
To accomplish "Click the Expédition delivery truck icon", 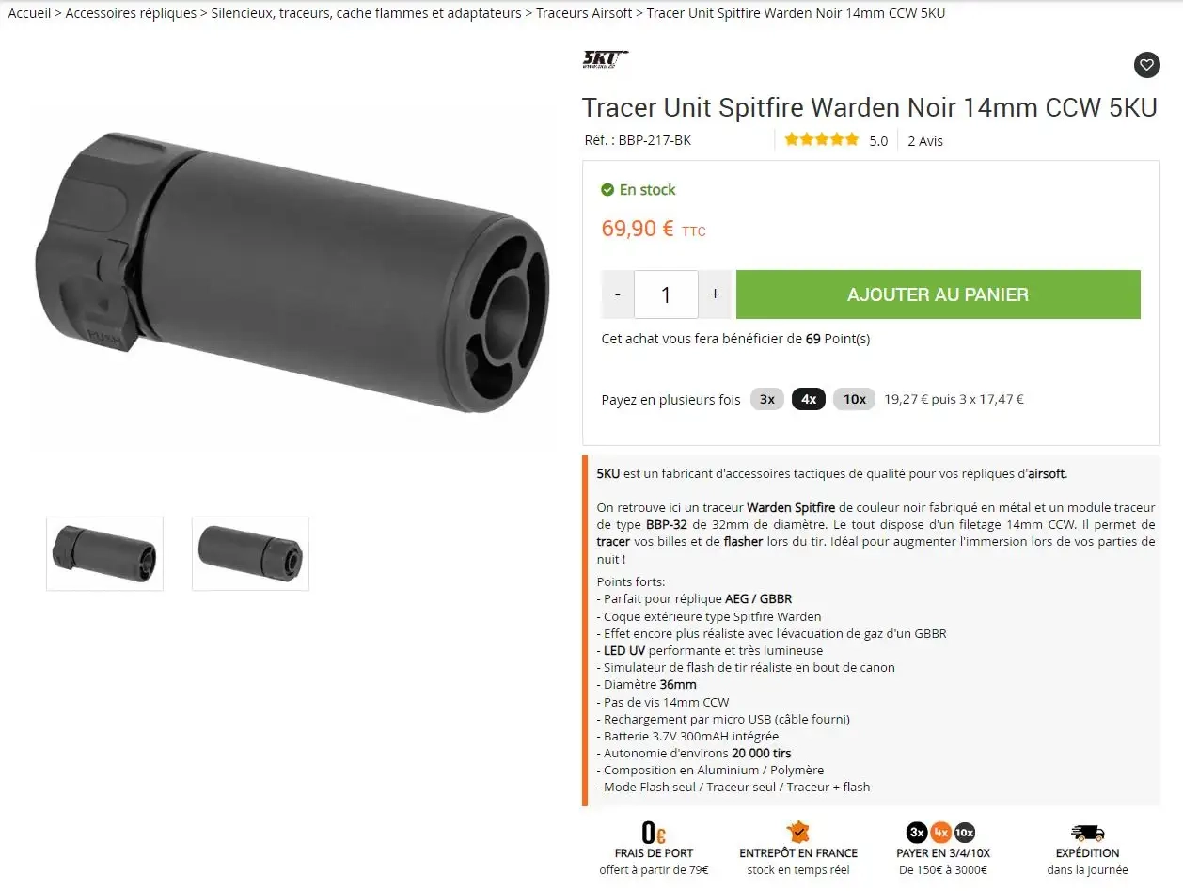I will (1087, 833).
